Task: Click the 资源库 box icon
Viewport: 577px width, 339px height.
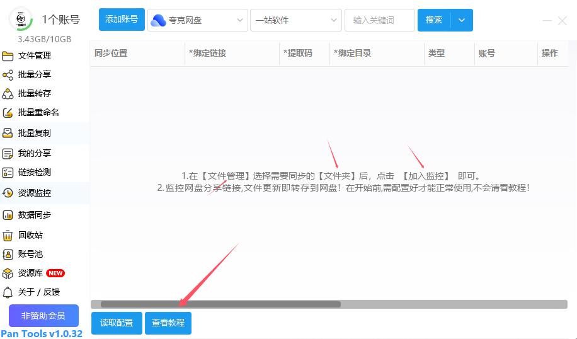Action: [8, 273]
